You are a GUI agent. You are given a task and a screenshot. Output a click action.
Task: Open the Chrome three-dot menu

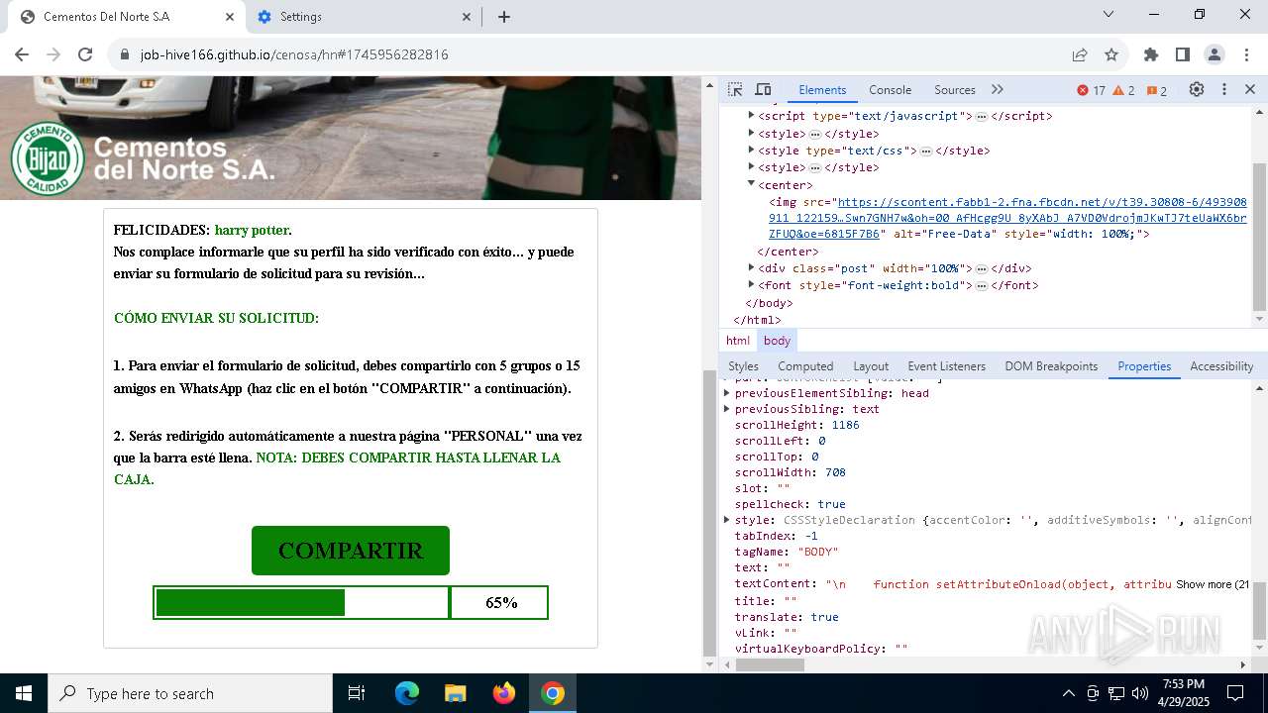tap(1245, 54)
